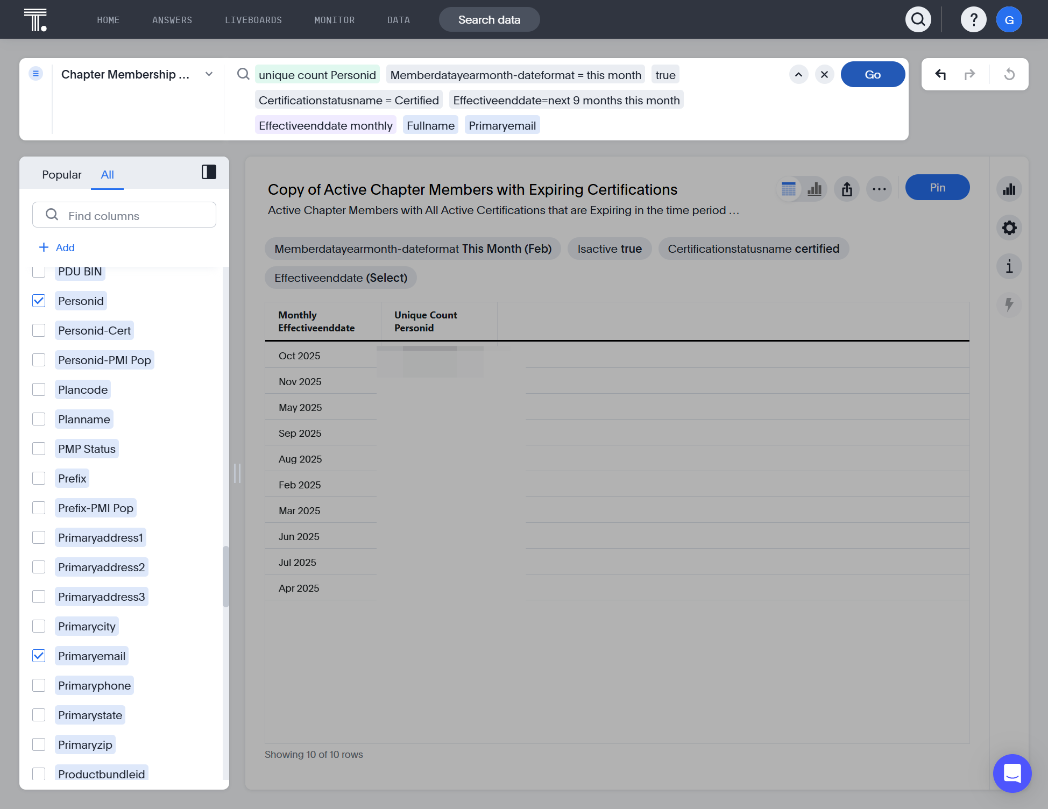Screen dimensions: 1048x809
Task: Open the help question mark icon
Action: (x=973, y=20)
